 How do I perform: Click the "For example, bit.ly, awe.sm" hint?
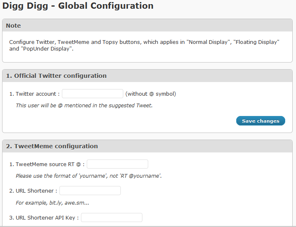tap(52, 203)
